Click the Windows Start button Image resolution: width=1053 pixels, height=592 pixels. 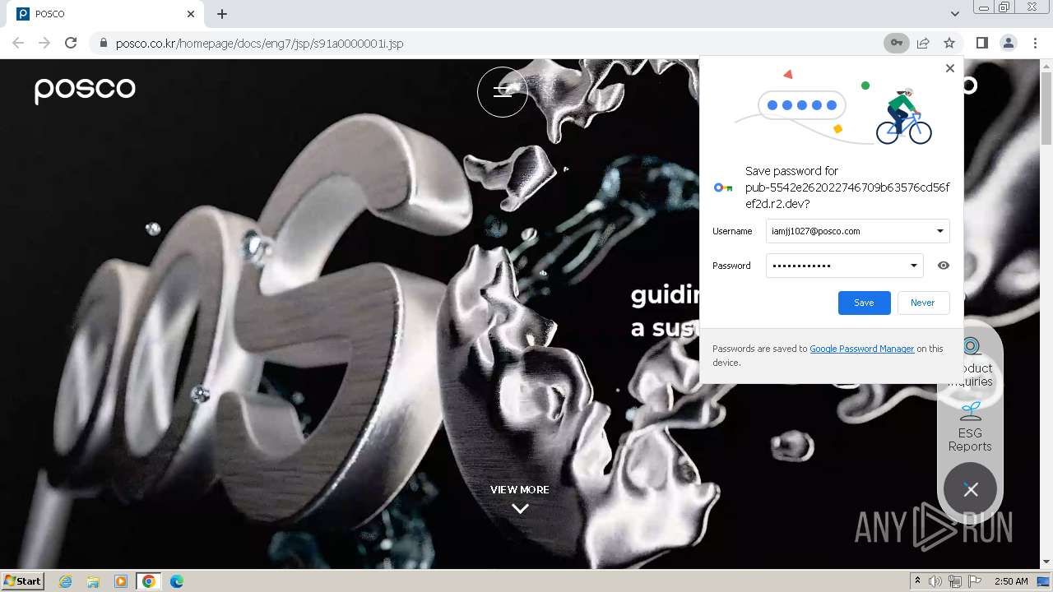tap(22, 581)
